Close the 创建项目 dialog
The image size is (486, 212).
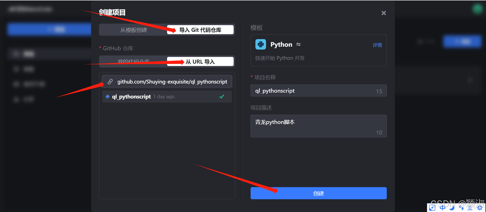(384, 13)
